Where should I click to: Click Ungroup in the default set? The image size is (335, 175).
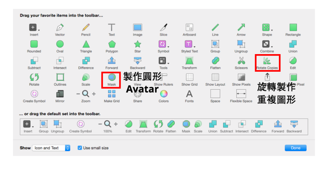coord(58,127)
